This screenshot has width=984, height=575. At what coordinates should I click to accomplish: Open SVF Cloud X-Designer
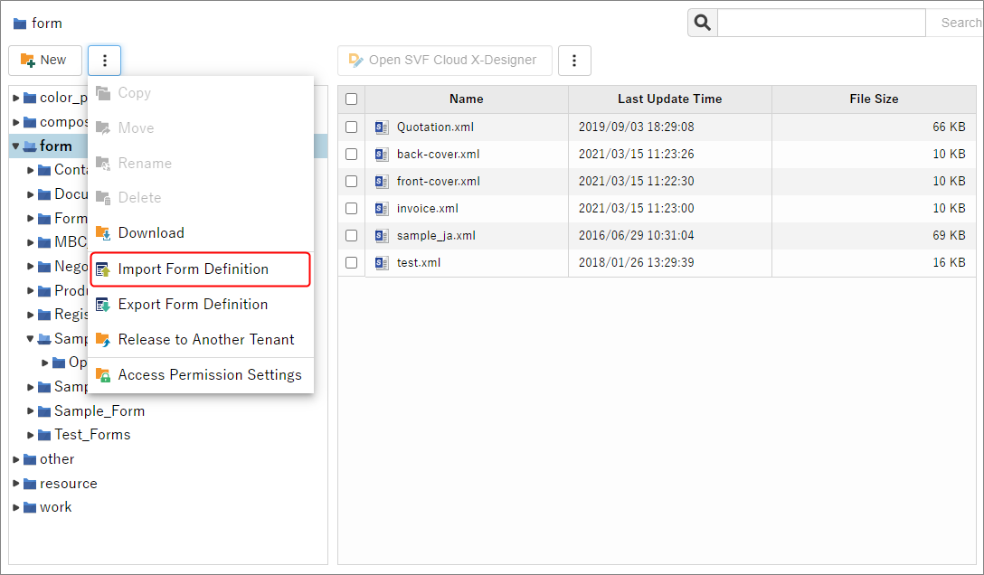pyautogui.click(x=444, y=61)
